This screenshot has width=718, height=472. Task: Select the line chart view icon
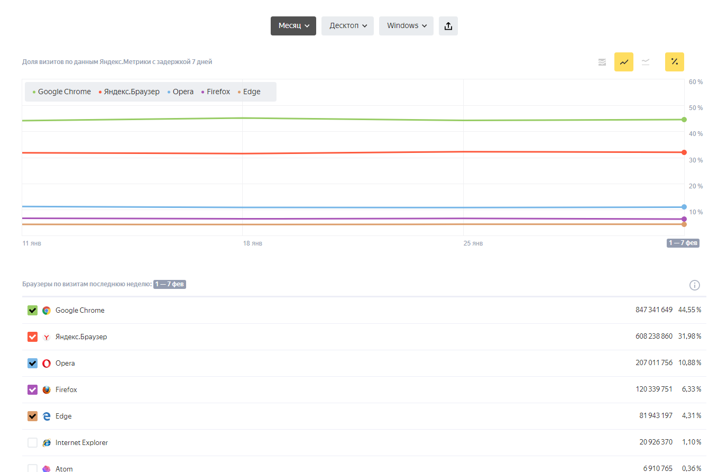[x=624, y=62]
